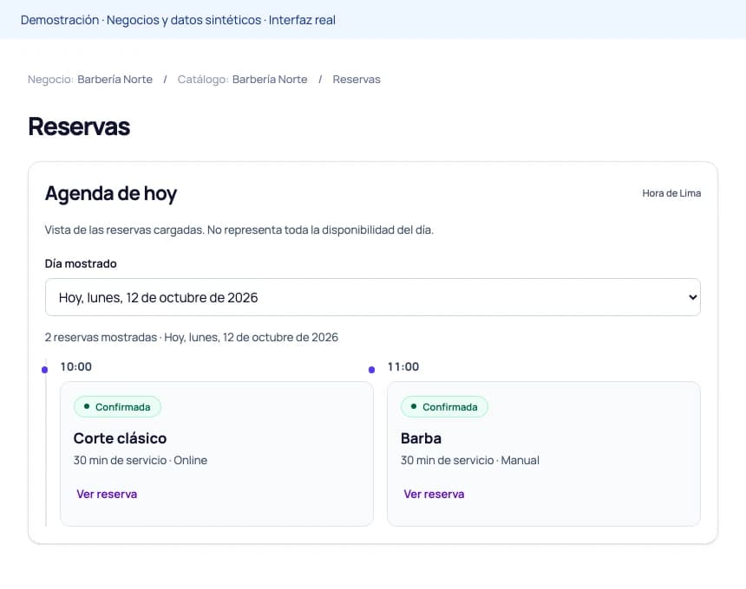Open the Día mostrado date dropdown
Screen dimensions: 746x589
pyautogui.click(x=372, y=297)
